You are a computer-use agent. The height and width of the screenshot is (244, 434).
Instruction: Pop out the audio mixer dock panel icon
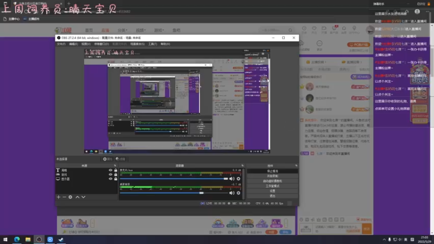(242, 166)
